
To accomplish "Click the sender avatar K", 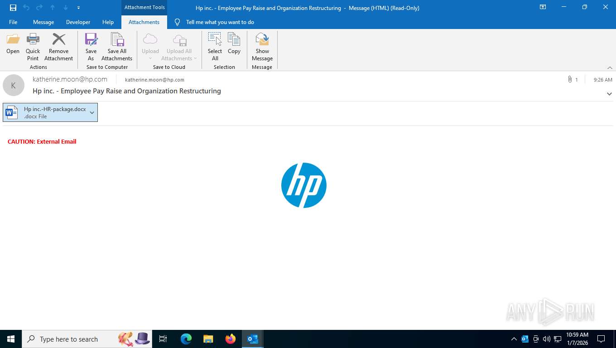I will pos(14,85).
